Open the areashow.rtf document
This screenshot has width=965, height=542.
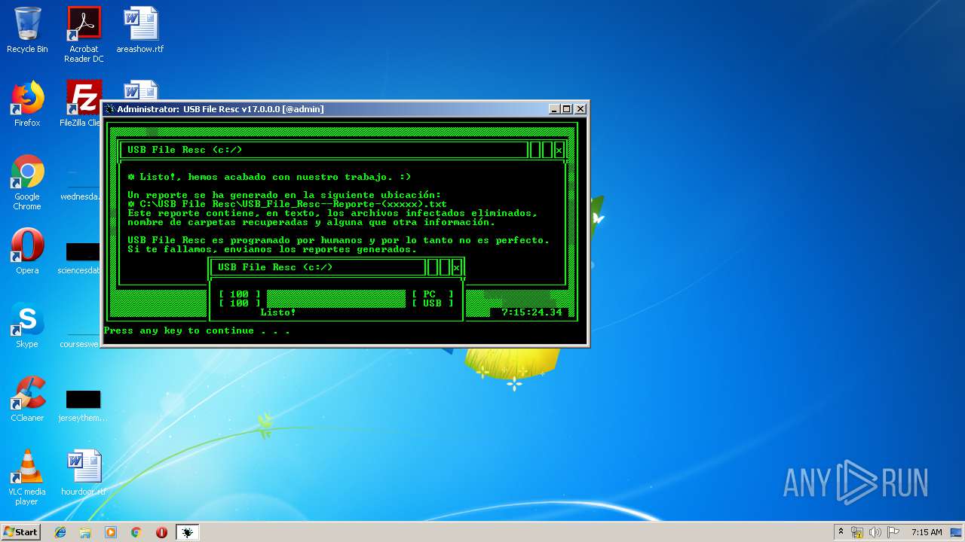[140, 30]
